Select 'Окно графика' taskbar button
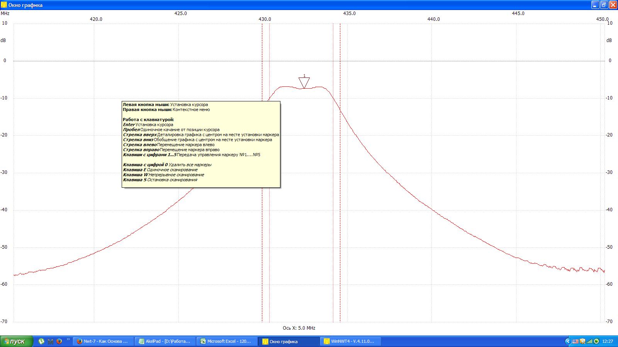This screenshot has width=618, height=347. pos(289,341)
